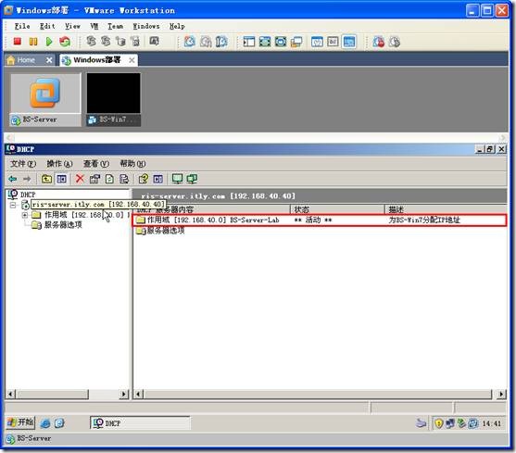
Task: Click the DHCP taskbar button
Action: click(x=140, y=423)
